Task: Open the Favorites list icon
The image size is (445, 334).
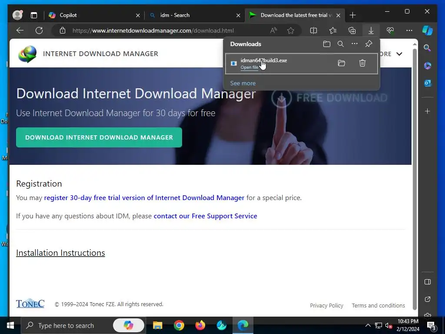Action: [x=333, y=30]
